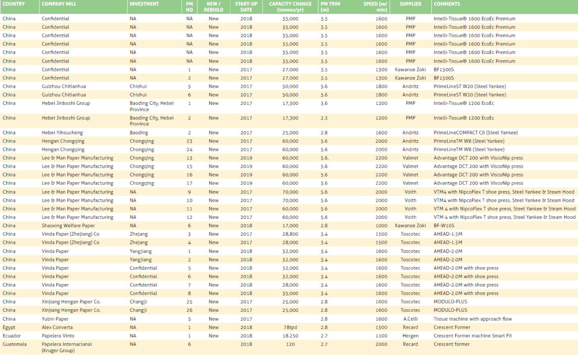Select MODULO-PLUS comment in PM 26 row
This screenshot has height=355, width=578.
[x=450, y=310]
